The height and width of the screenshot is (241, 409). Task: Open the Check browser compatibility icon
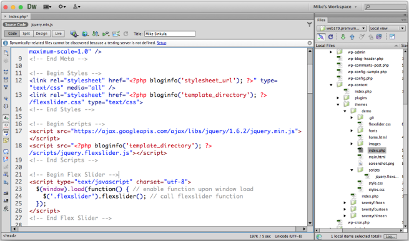116,34
